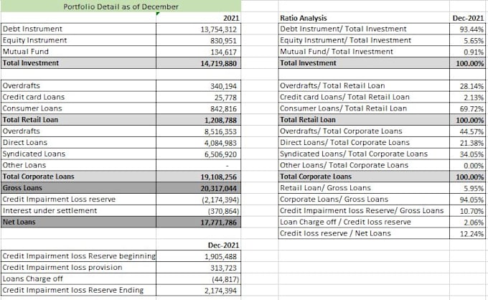Select the ratio 28.14%

(467, 85)
